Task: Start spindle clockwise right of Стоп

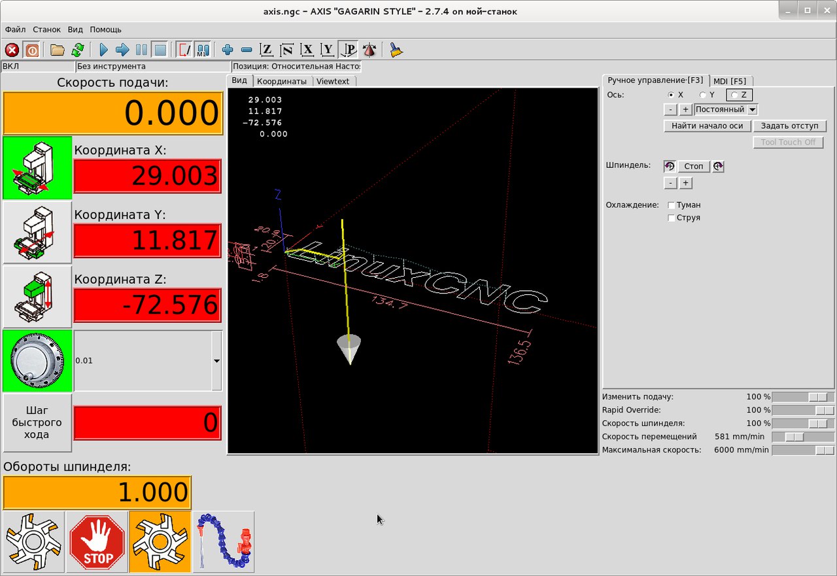Action: [x=718, y=167]
